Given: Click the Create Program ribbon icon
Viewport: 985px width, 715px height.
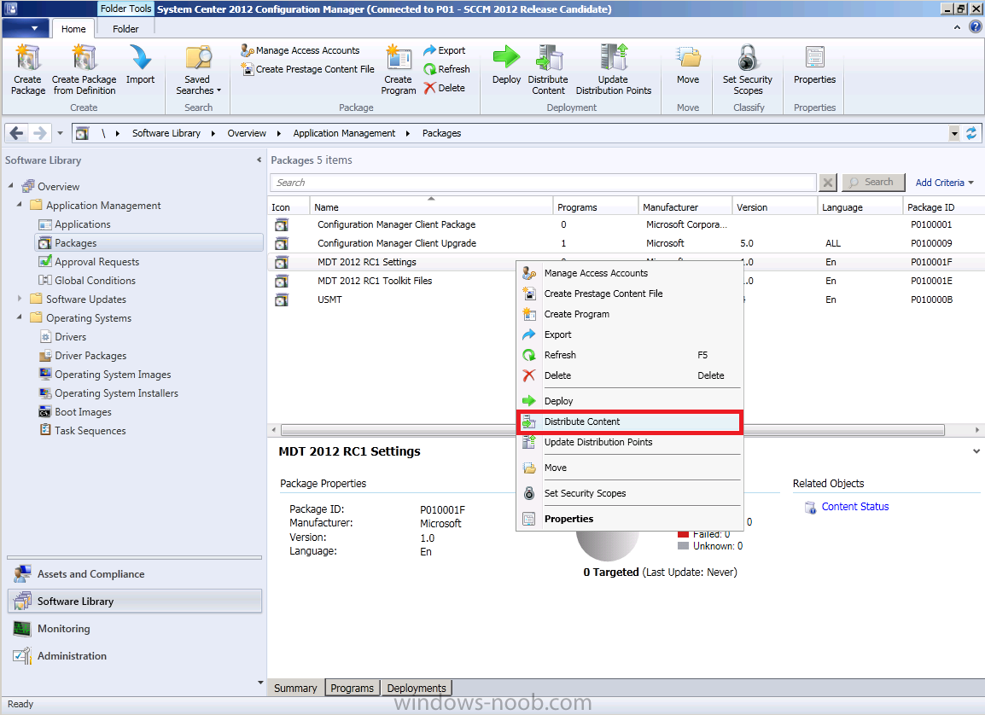Looking at the screenshot, I should [399, 69].
